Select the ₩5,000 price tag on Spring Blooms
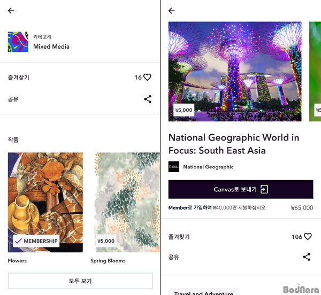 [106, 241]
